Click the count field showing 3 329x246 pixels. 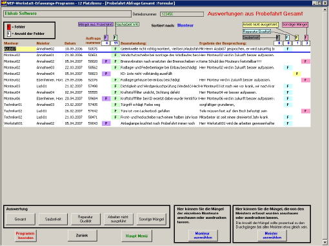click(x=306, y=43)
